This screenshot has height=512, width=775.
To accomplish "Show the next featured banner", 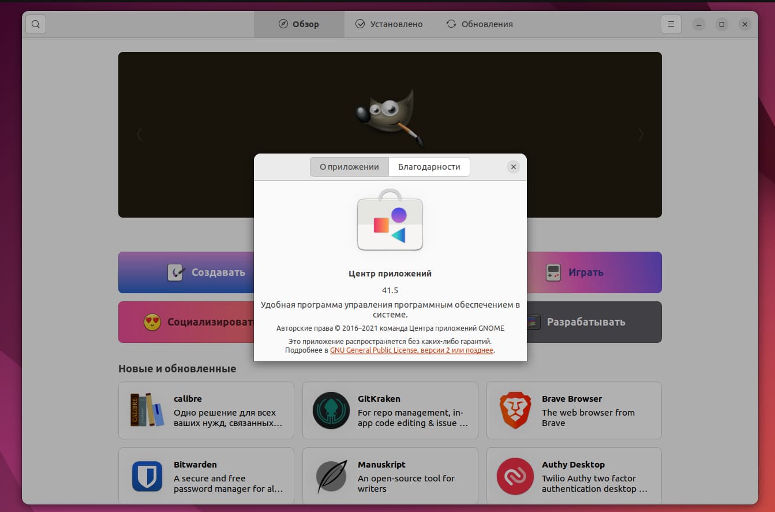I will tap(641, 134).
